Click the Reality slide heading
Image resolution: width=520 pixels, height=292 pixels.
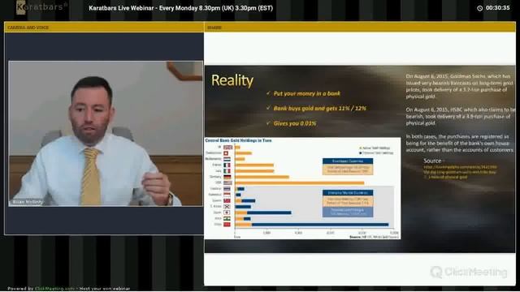tap(232, 80)
